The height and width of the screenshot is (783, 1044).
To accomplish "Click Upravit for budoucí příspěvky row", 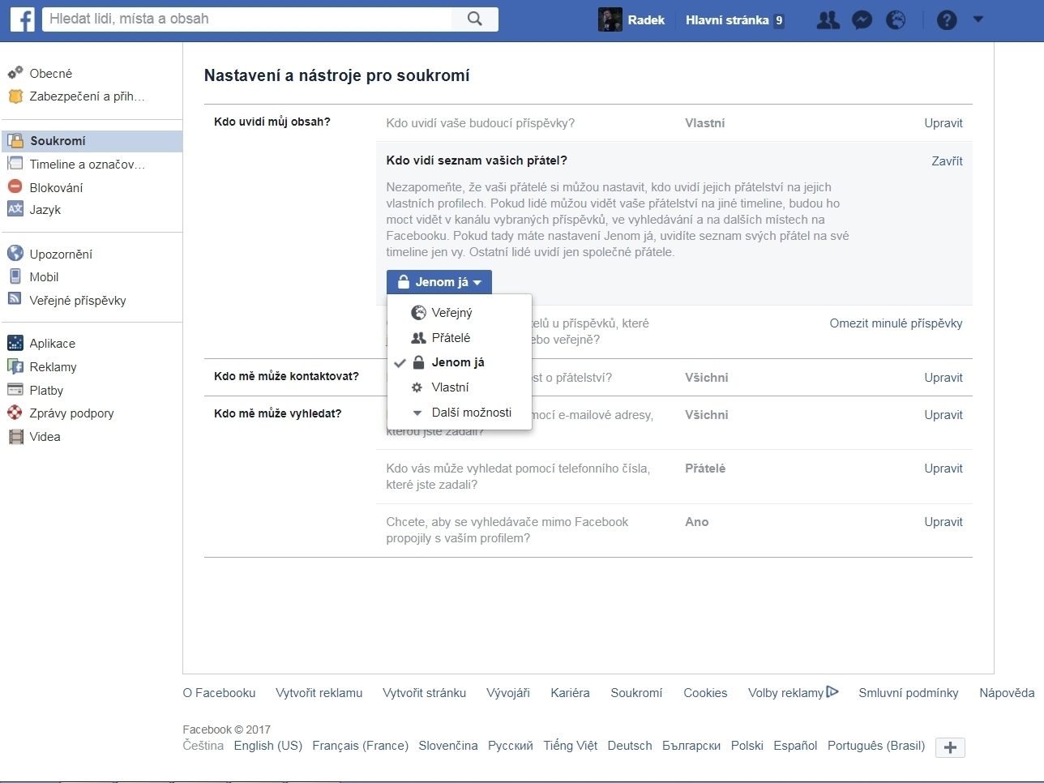I will click(x=943, y=123).
